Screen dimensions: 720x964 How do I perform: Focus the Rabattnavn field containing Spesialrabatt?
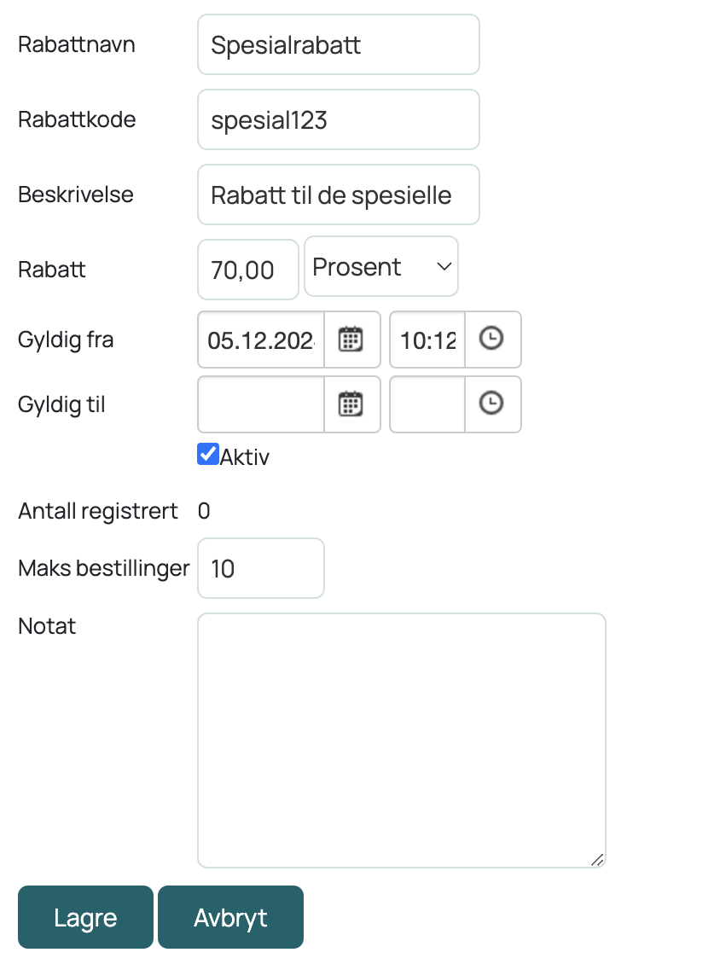click(338, 45)
